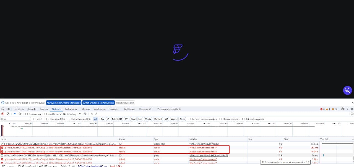
Task: Sort by the Size column header
Action: [265, 139]
